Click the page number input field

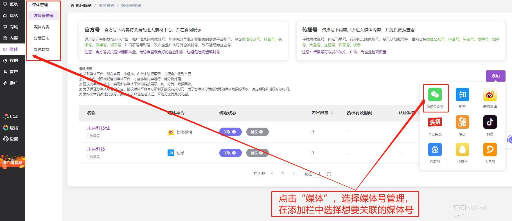319,174
